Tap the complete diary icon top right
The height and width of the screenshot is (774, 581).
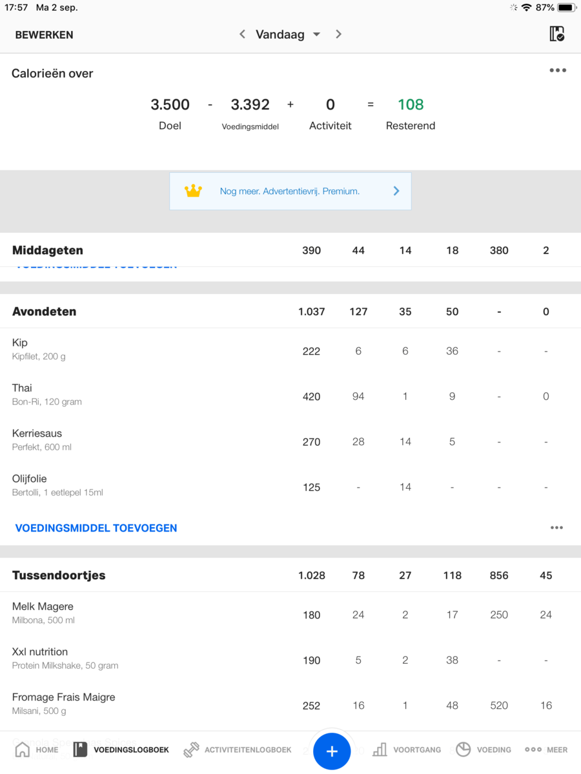coord(556,34)
